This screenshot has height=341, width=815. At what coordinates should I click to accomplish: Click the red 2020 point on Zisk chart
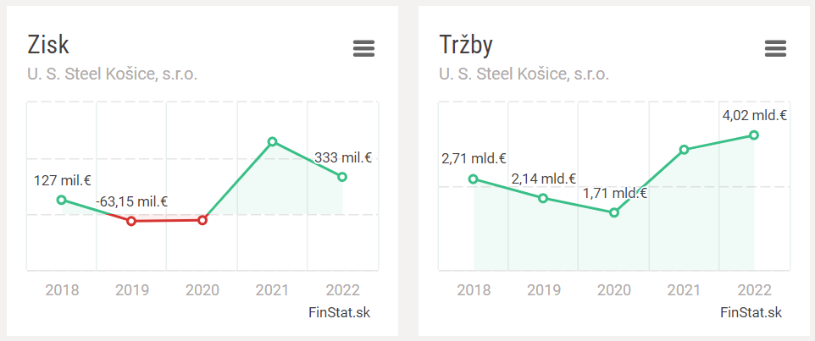coord(202,220)
